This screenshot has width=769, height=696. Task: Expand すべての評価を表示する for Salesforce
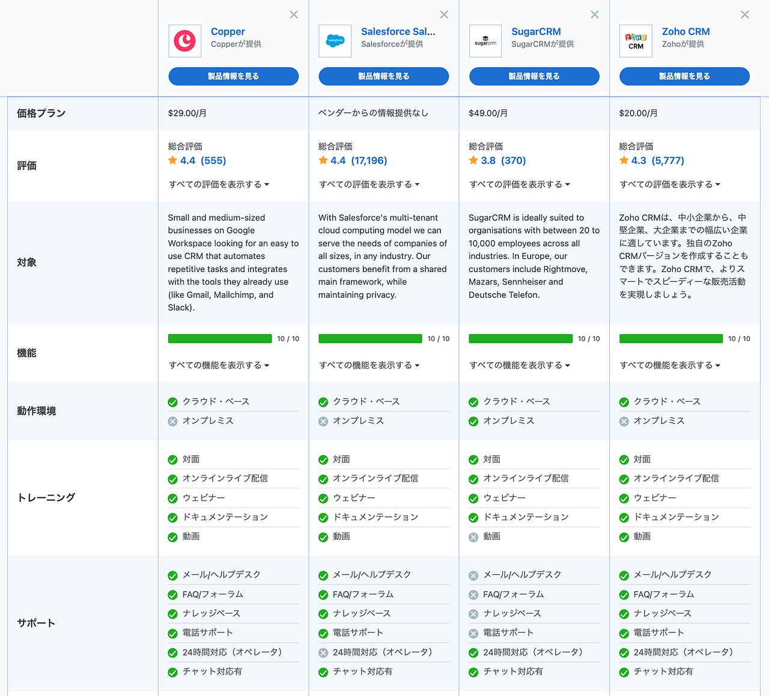coord(369,184)
